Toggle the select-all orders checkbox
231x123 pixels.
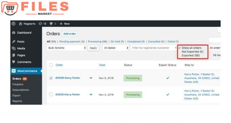pos(51,65)
